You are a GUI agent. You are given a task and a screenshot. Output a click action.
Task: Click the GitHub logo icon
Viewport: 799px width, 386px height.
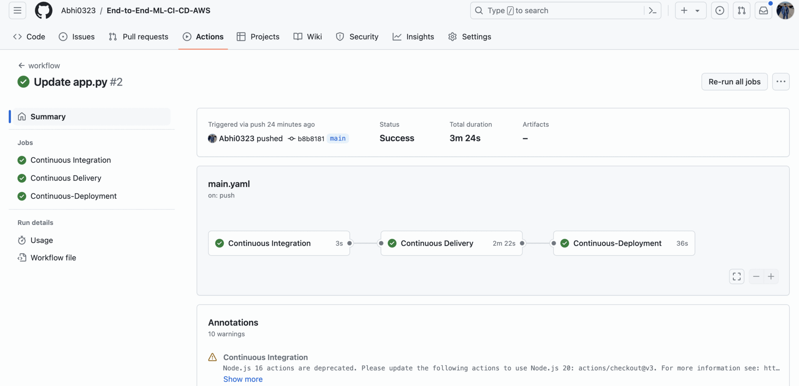point(43,10)
